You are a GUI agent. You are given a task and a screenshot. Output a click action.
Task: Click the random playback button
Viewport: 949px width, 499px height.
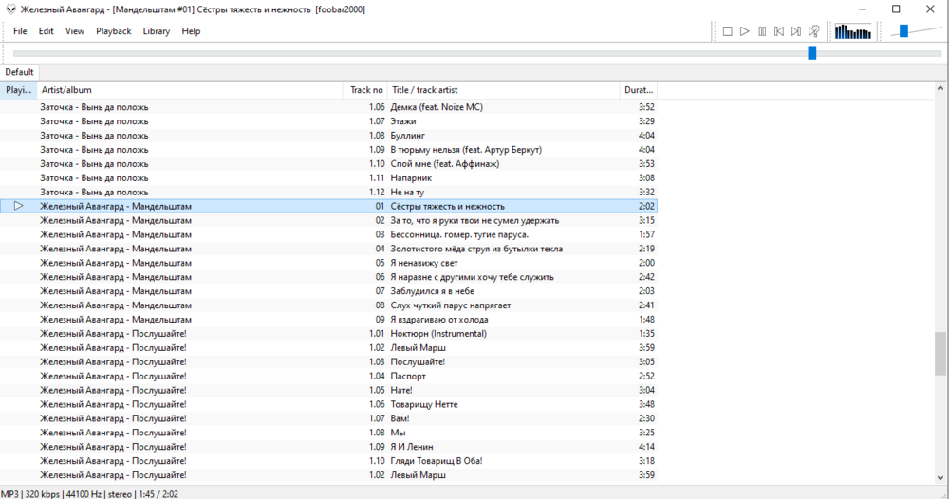coord(814,31)
